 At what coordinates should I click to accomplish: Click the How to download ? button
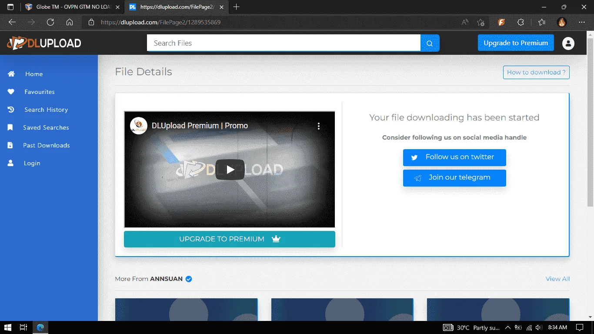click(x=536, y=72)
